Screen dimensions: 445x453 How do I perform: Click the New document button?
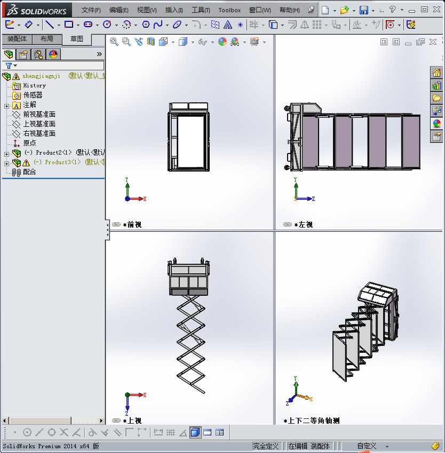point(325,10)
